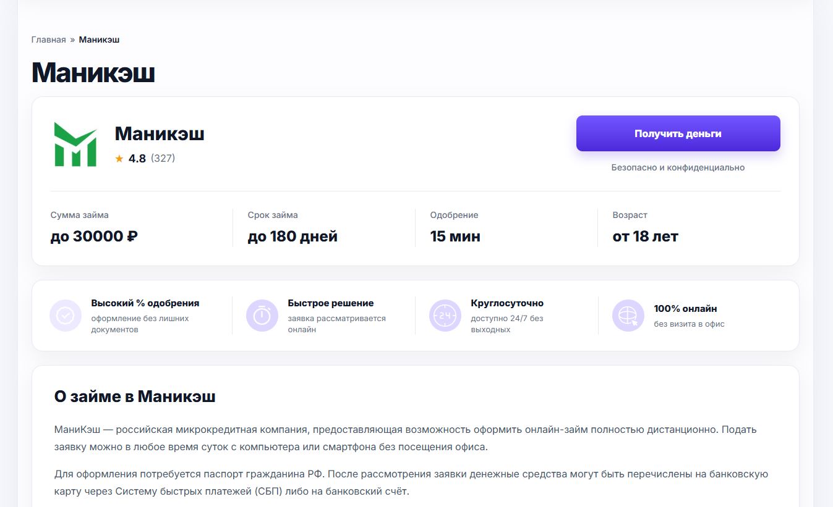Viewport: 833px width, 507px height.
Task: Click the paragraph starting Для оформления потребуется
Action: pyautogui.click(x=411, y=483)
